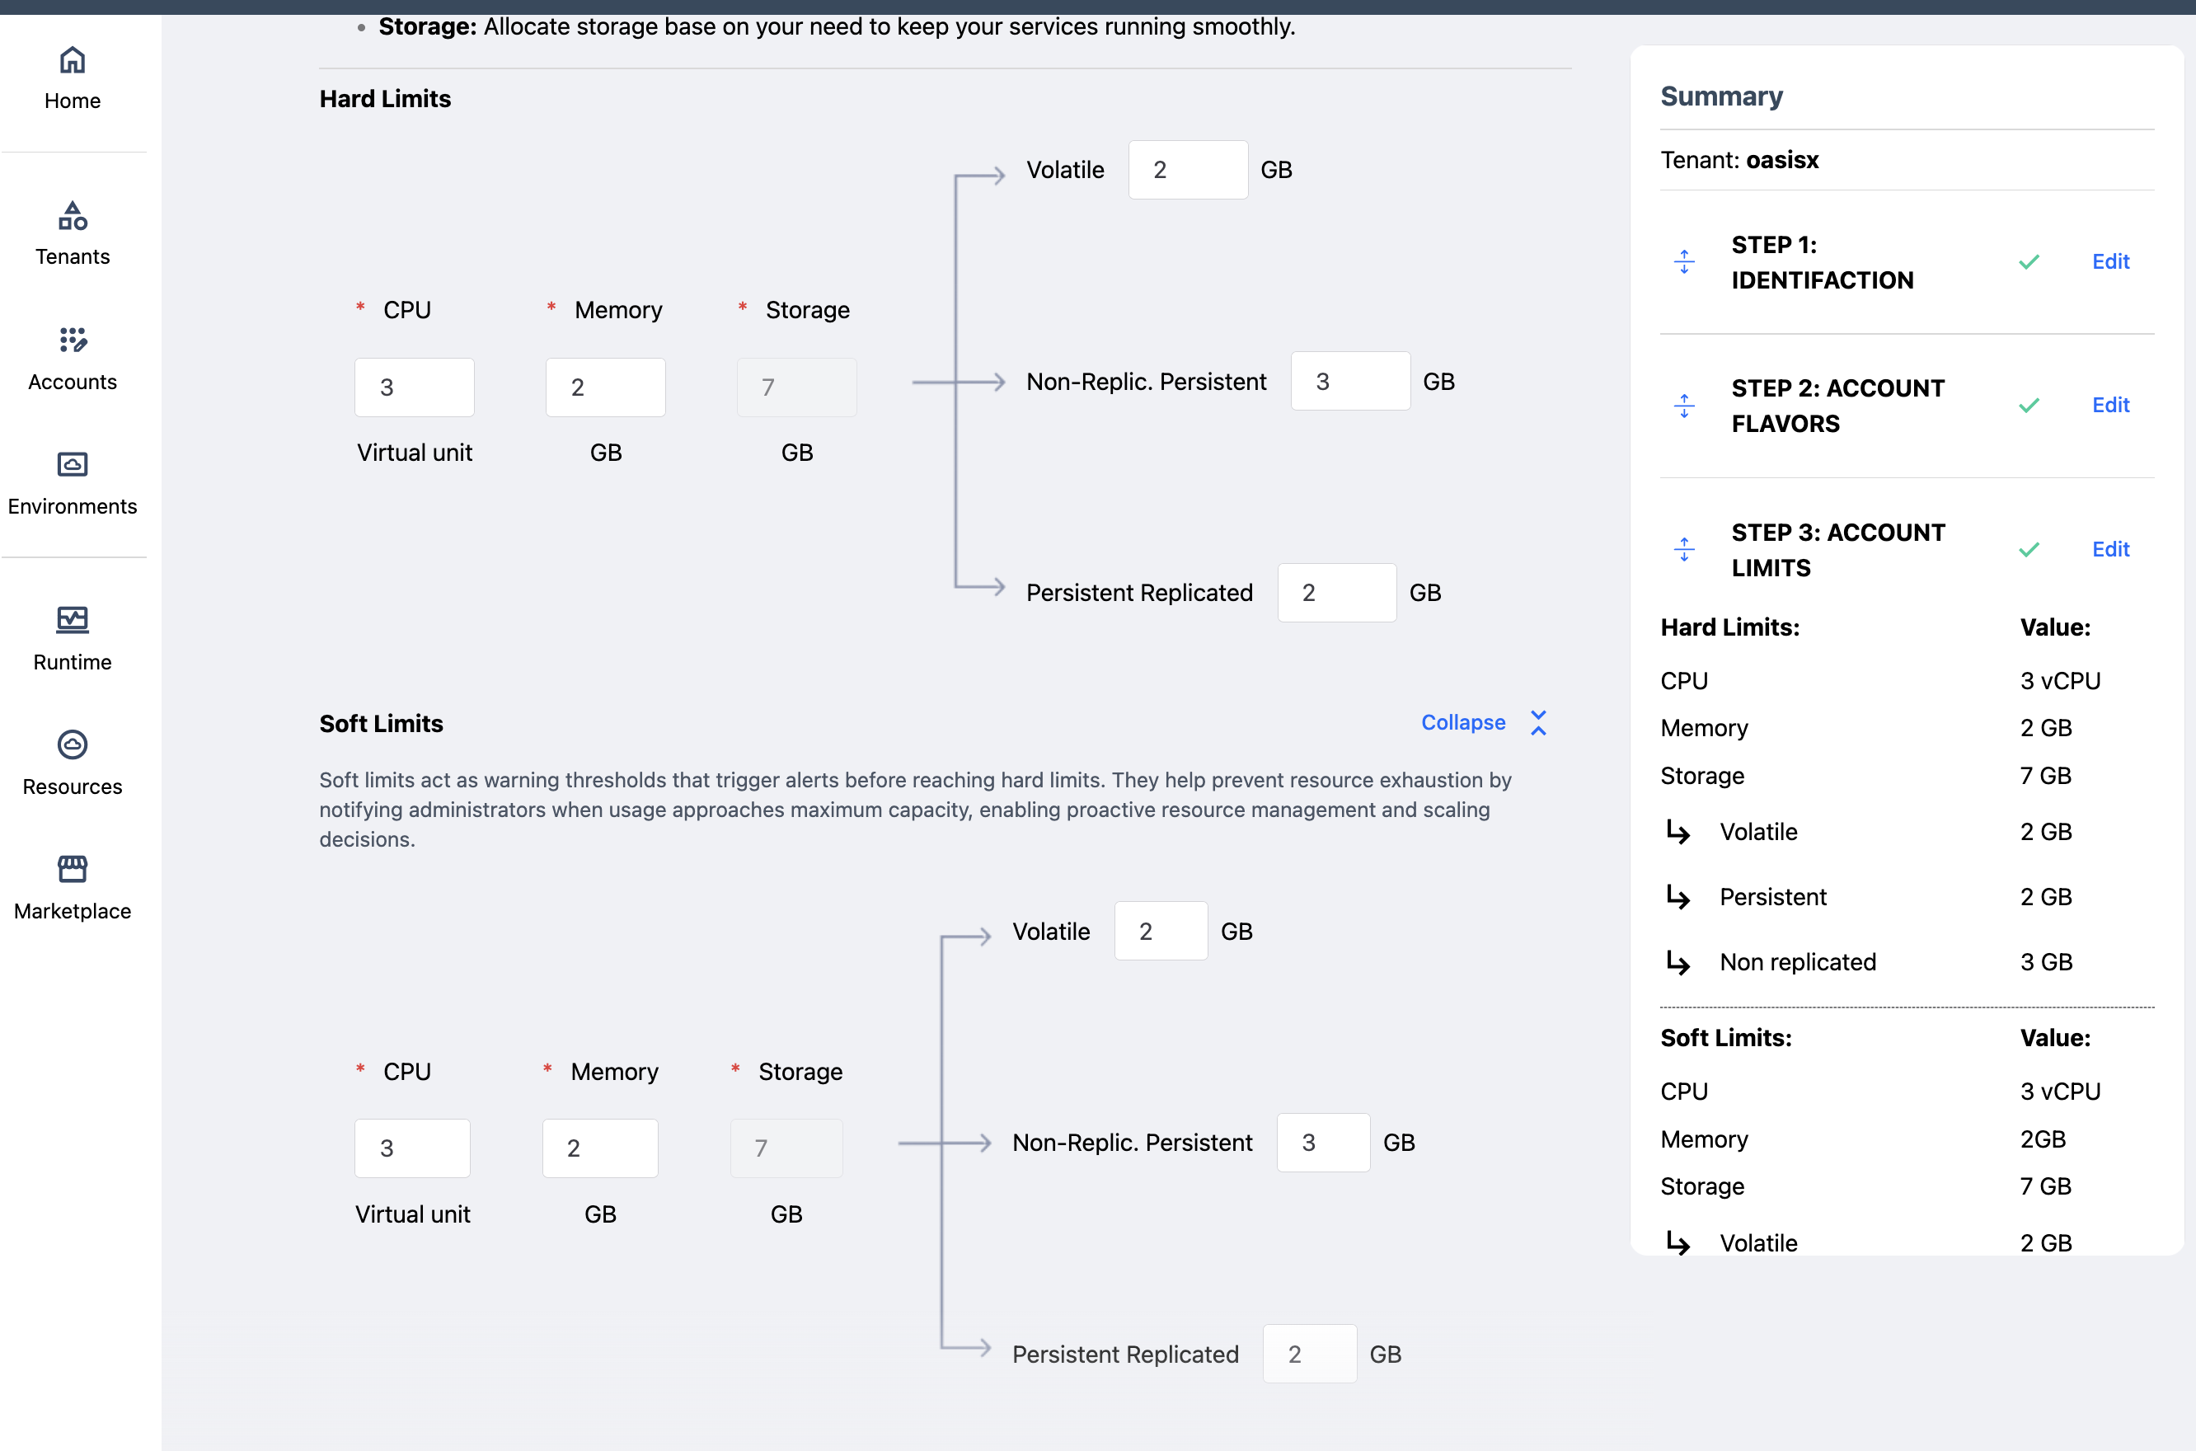Click the green checkmark beside Step 1

2029,263
